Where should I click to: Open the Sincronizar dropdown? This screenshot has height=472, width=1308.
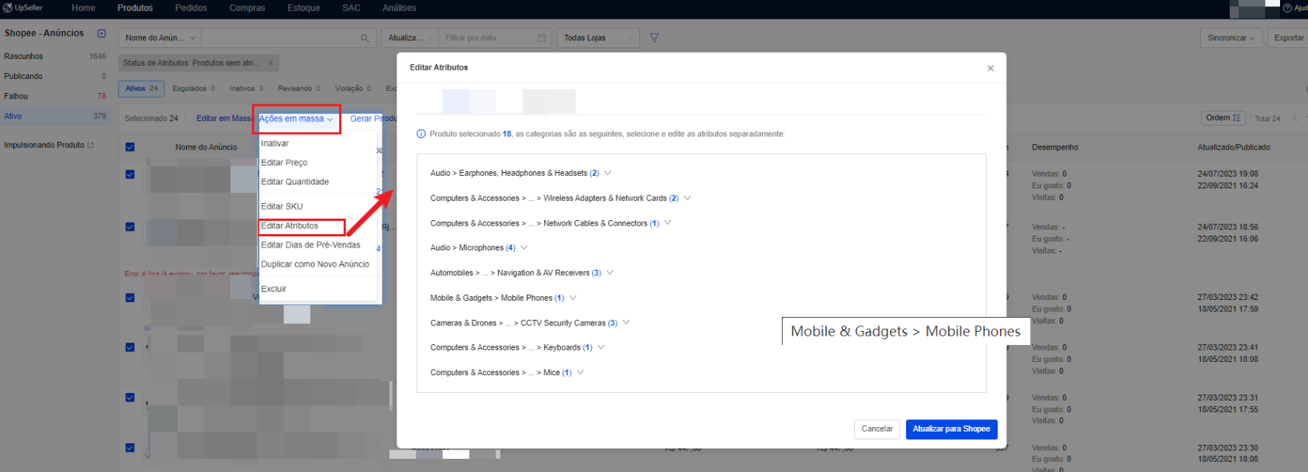click(1230, 38)
